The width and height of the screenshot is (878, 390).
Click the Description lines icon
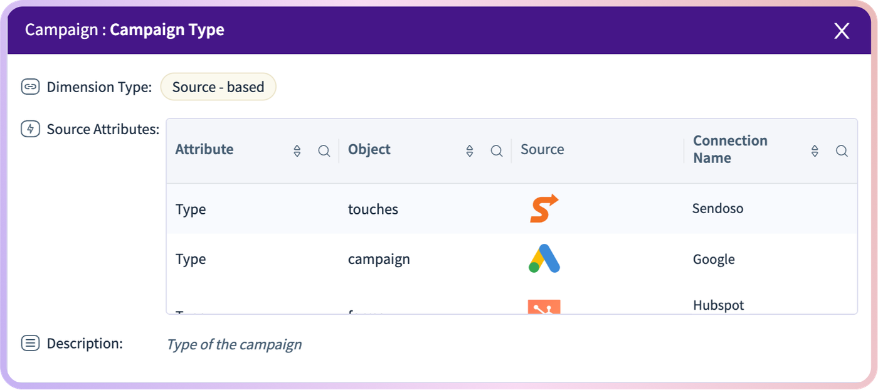[30, 343]
